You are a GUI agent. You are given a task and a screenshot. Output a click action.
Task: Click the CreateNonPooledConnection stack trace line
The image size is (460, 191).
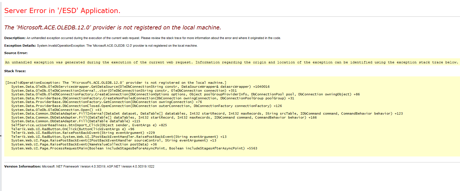[153, 98]
